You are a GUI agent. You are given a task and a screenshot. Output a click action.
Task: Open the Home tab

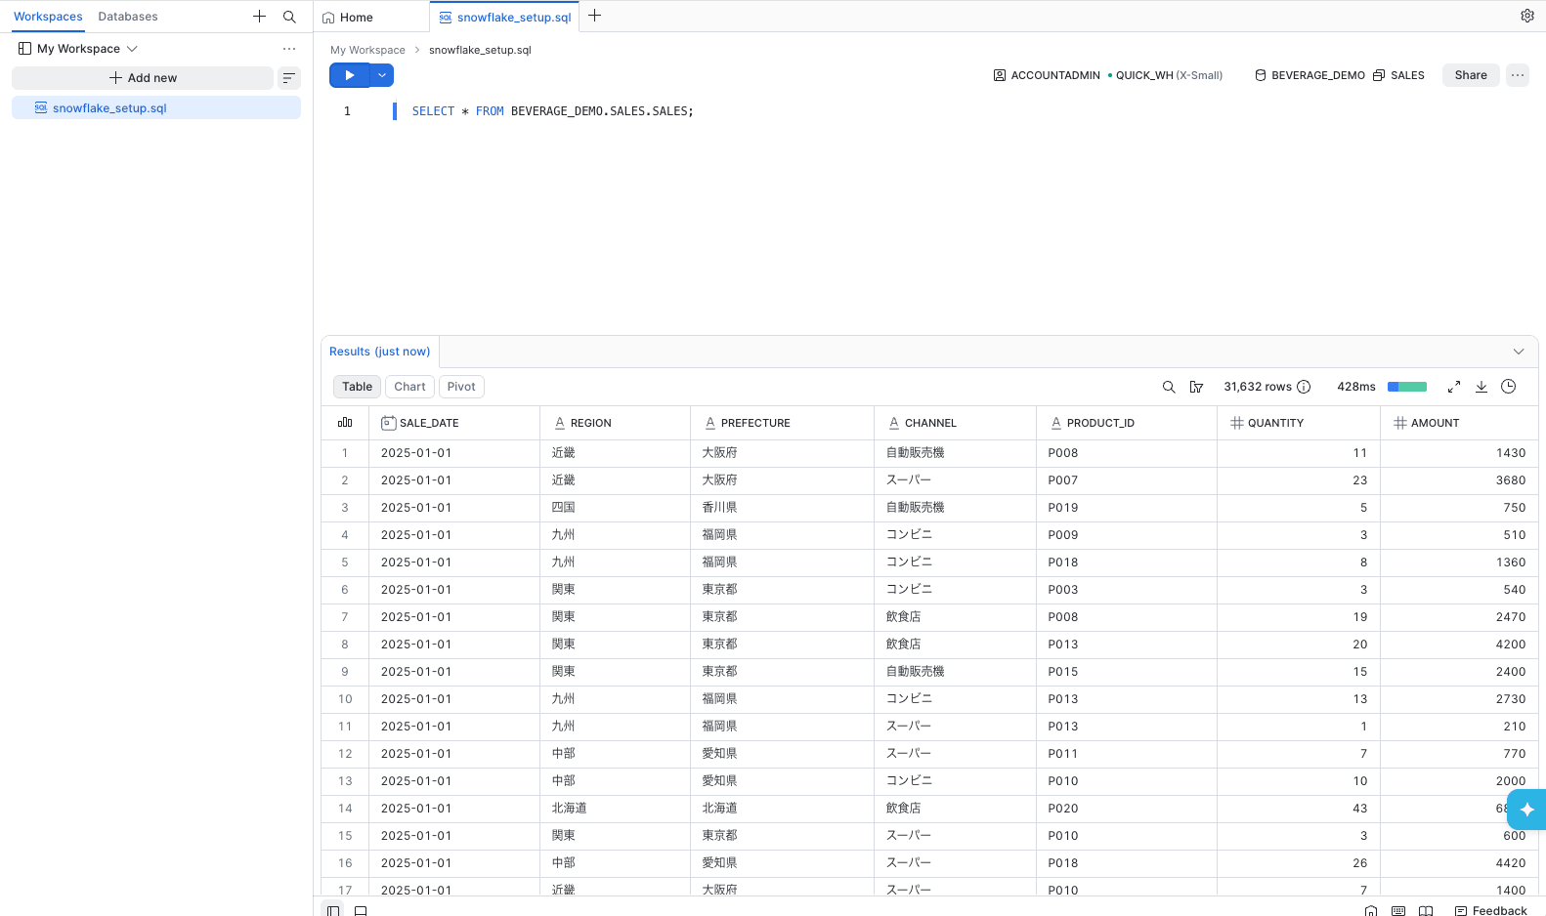point(348,18)
